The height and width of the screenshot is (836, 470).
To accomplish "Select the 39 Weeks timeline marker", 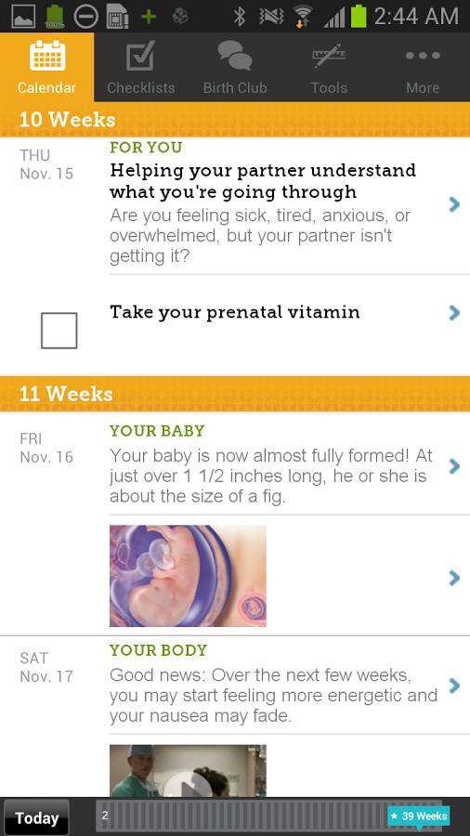I will (419, 816).
